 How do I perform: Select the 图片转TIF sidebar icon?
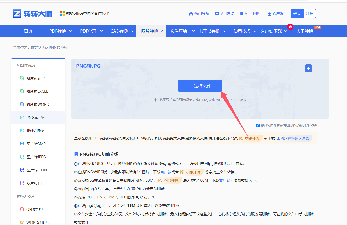tap(22, 183)
